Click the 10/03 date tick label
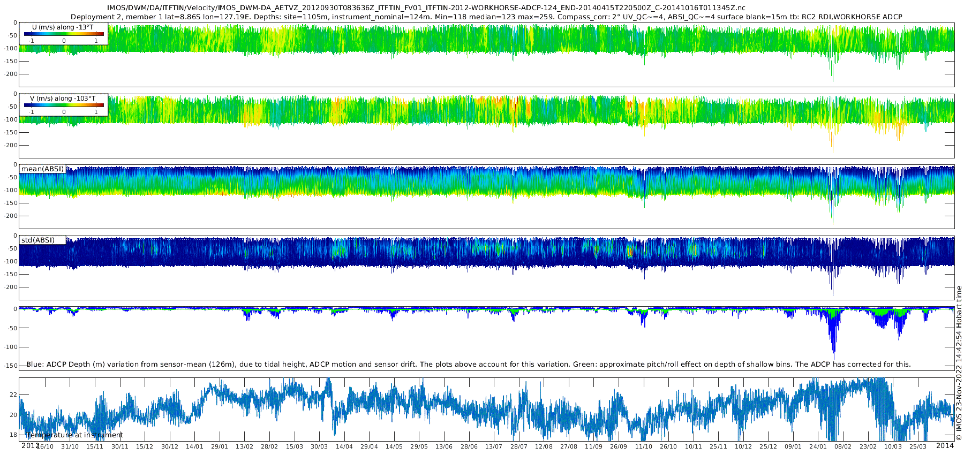964x455 pixels. pyautogui.click(x=893, y=447)
